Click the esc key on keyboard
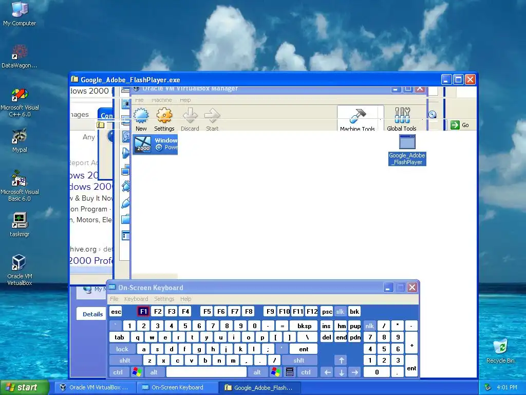 (116, 312)
